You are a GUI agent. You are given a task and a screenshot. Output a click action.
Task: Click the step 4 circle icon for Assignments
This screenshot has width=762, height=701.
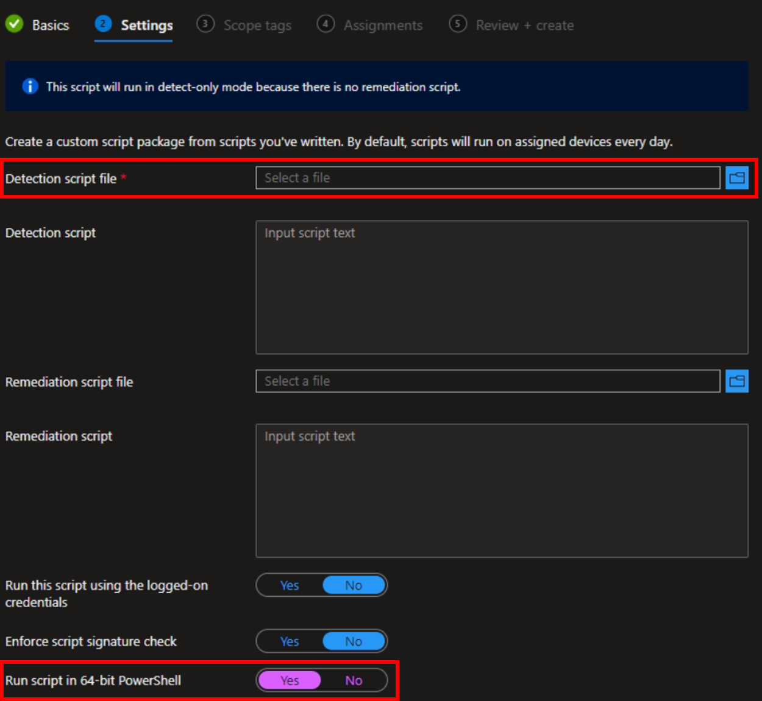tap(324, 25)
